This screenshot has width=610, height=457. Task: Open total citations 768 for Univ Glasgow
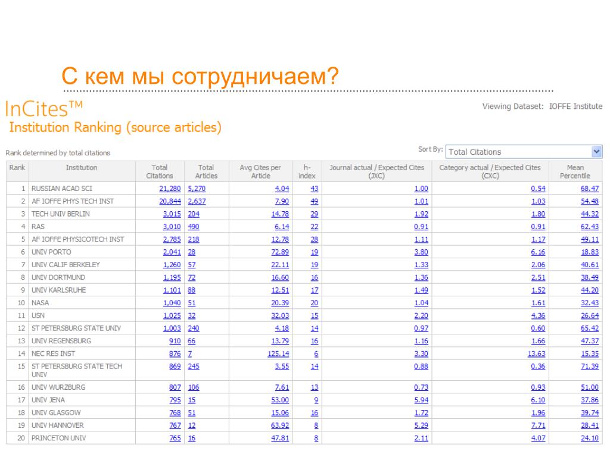tap(175, 413)
